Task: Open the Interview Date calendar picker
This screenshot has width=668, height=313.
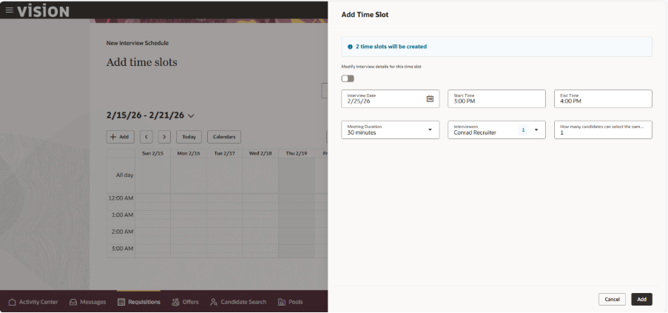Action: (x=430, y=99)
